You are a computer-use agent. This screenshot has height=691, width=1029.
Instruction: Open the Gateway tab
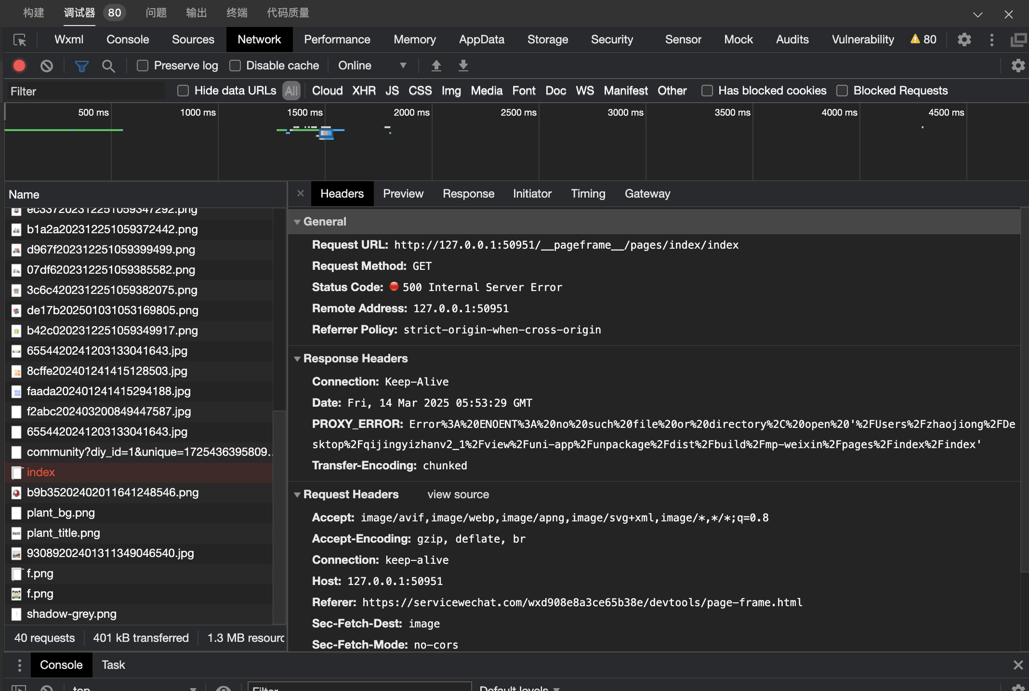click(647, 194)
